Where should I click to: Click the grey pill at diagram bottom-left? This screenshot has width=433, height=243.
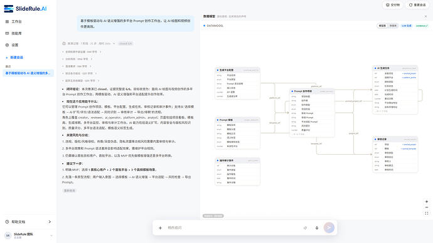point(213,216)
